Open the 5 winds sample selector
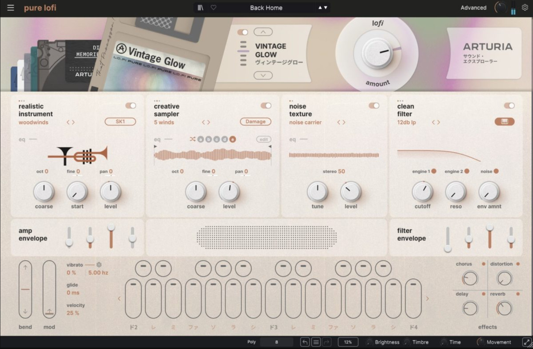This screenshot has height=349, width=533. pos(164,122)
